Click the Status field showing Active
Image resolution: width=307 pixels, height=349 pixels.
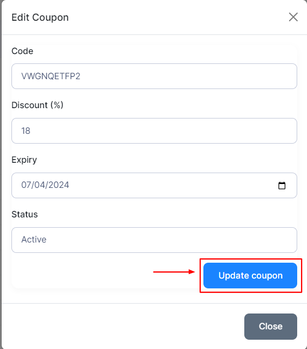(154, 240)
